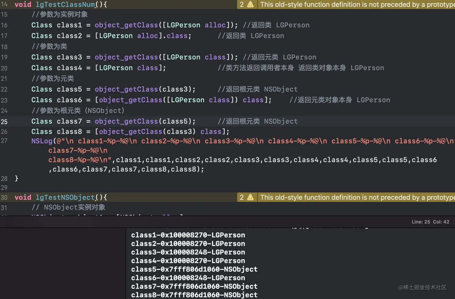Click console output "class6-0x100008248-LGPerson"
This screenshot has width=455, height=299.
coord(188,278)
